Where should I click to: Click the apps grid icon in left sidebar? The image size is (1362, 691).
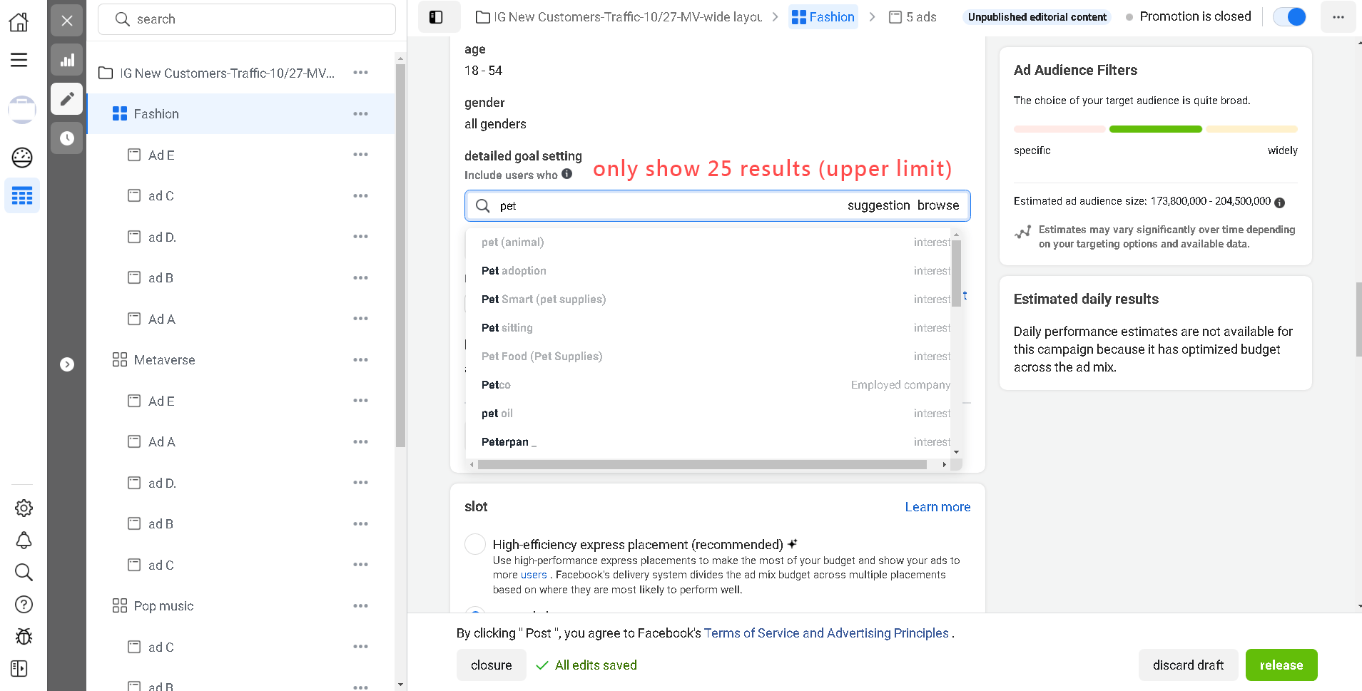click(x=22, y=195)
